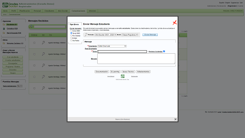
Task: Select the Texto SMS radio option
Action: [71, 33]
